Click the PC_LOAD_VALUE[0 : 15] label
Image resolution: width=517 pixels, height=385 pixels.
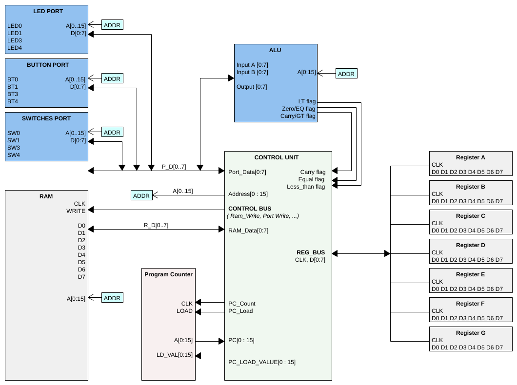[x=262, y=362]
